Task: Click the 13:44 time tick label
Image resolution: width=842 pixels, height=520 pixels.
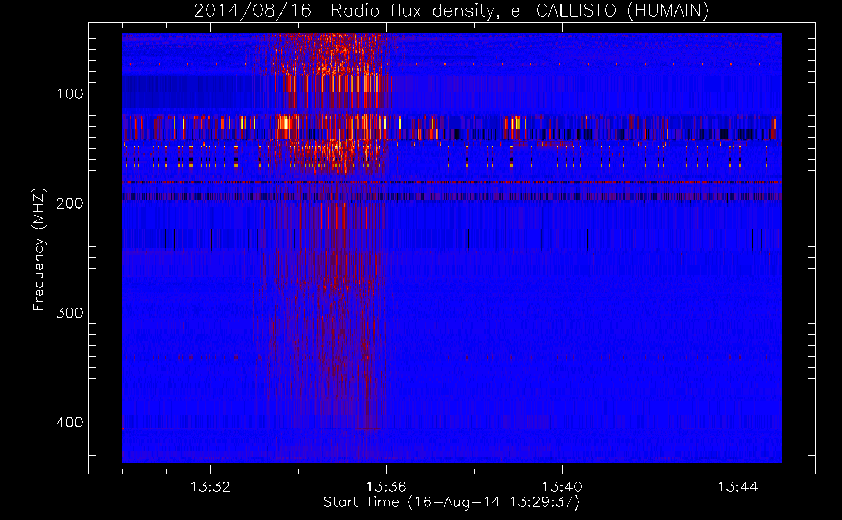Action: pyautogui.click(x=738, y=487)
